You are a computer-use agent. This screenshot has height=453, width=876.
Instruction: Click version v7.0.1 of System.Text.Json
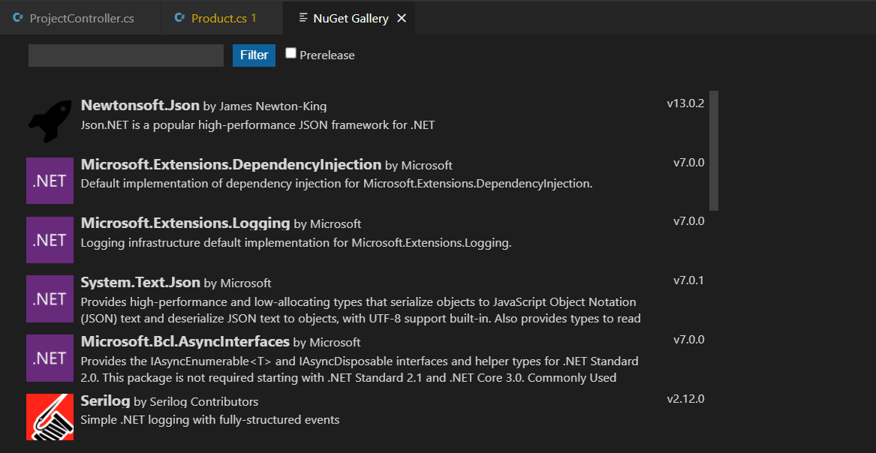[689, 280]
